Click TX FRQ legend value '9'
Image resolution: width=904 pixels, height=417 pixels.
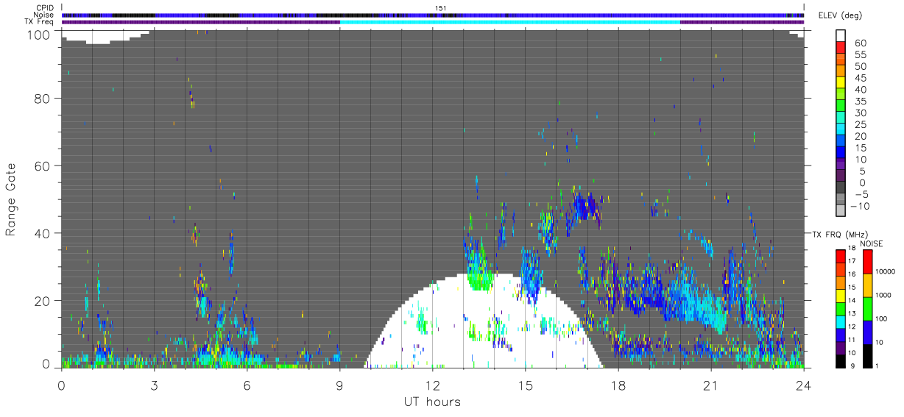[x=852, y=366]
